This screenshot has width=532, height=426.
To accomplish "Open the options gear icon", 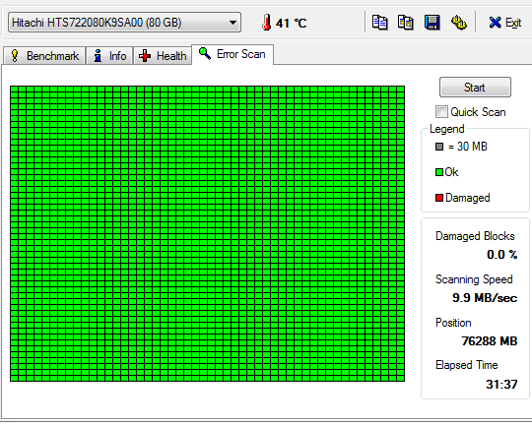I will [x=459, y=23].
